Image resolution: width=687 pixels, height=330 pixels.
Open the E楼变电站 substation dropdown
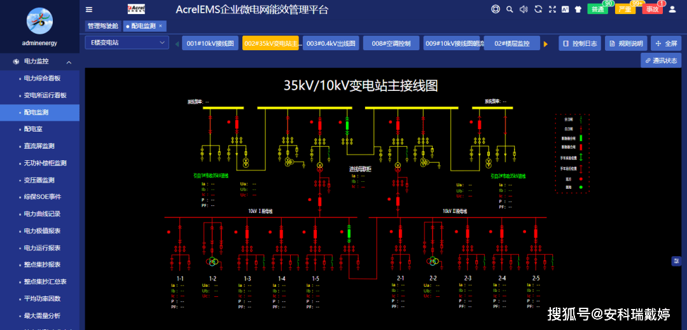[x=127, y=43]
